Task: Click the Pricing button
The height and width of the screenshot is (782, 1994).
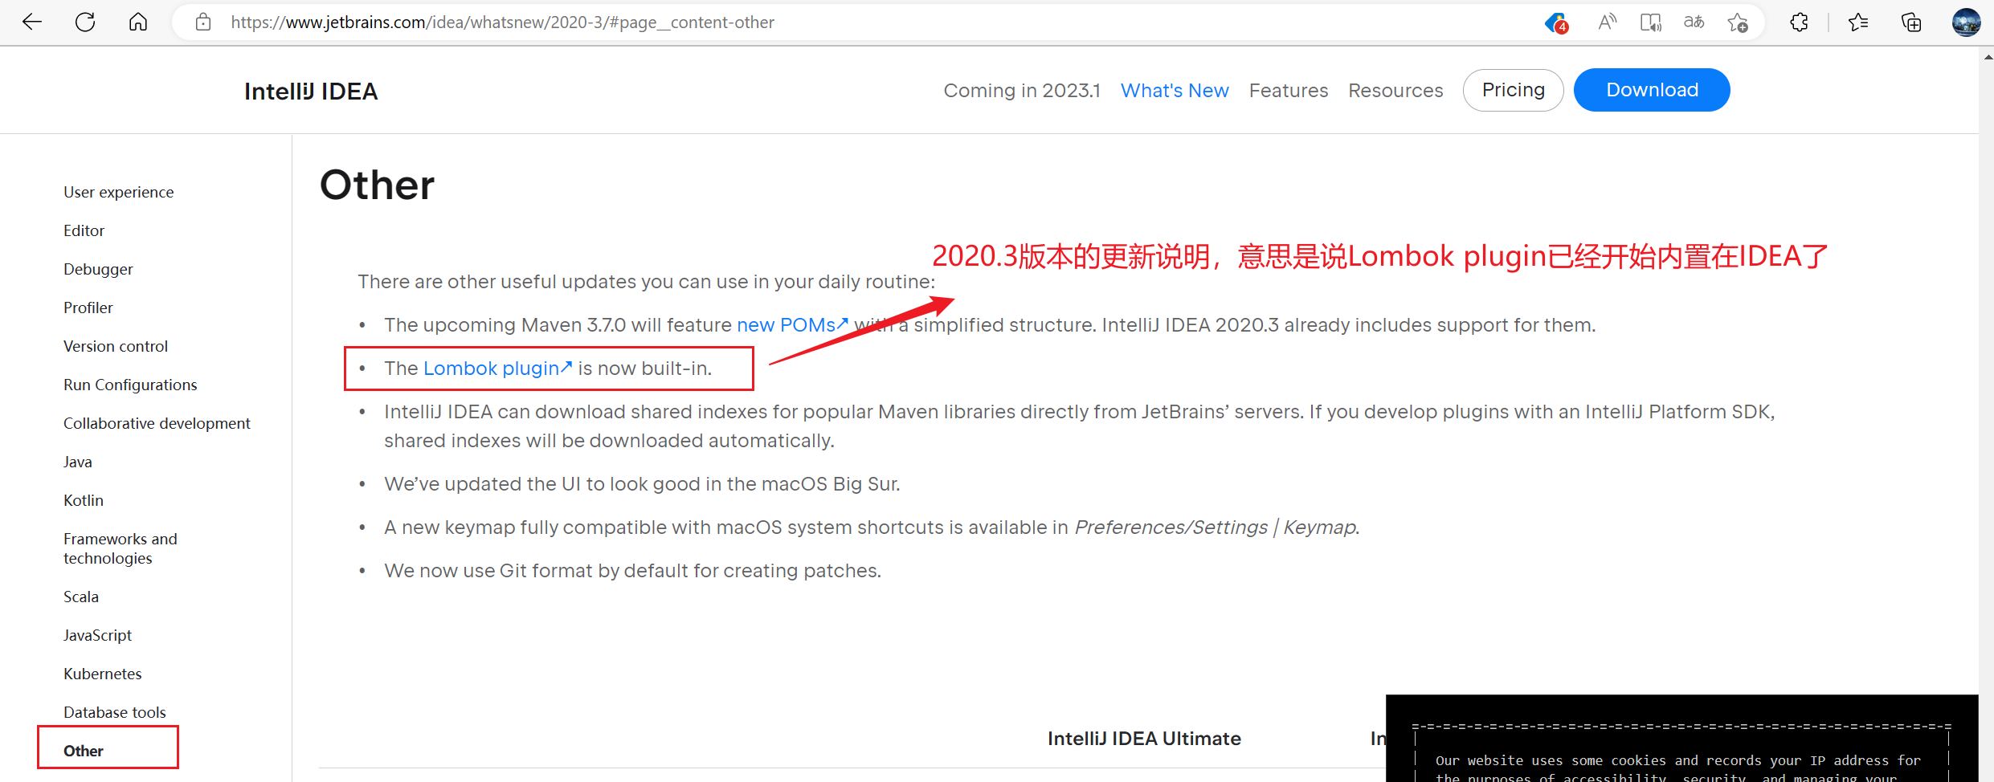Action: coord(1513,90)
